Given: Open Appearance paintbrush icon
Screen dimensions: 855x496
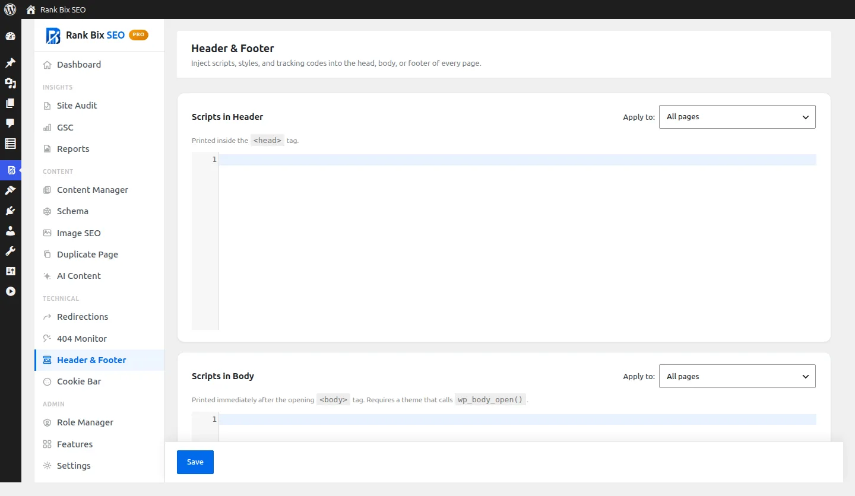Looking at the screenshot, I should click(x=10, y=190).
